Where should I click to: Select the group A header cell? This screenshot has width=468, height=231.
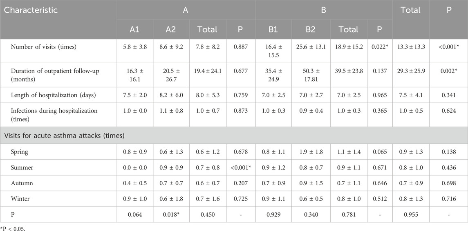click(185, 10)
